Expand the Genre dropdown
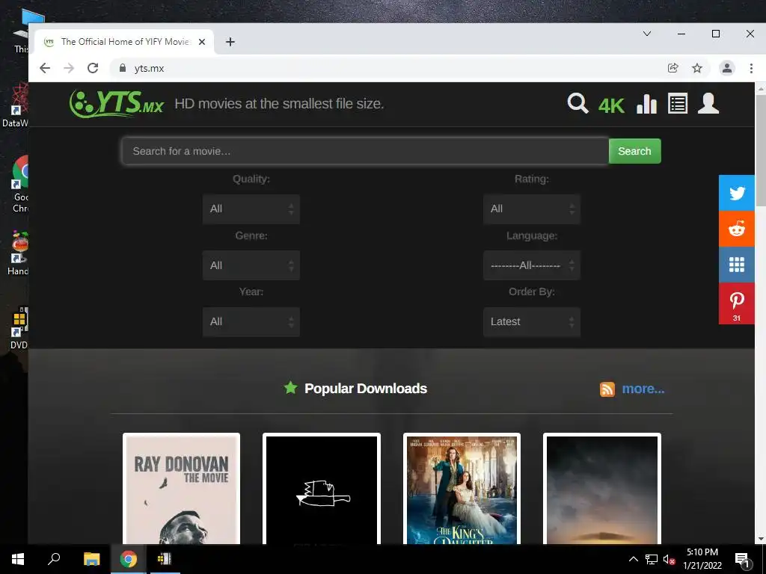Image resolution: width=766 pixels, height=574 pixels. point(251,265)
